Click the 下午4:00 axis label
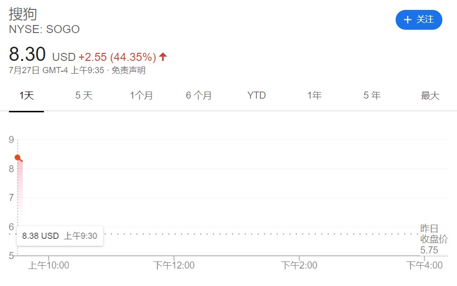Viewport: 457px width, 286px height. [x=424, y=265]
